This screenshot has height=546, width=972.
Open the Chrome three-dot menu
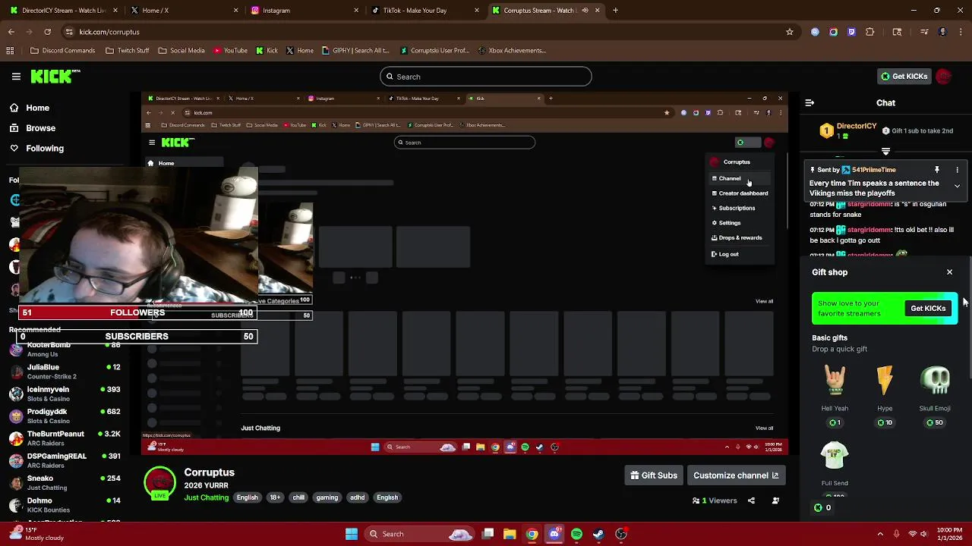(x=961, y=32)
